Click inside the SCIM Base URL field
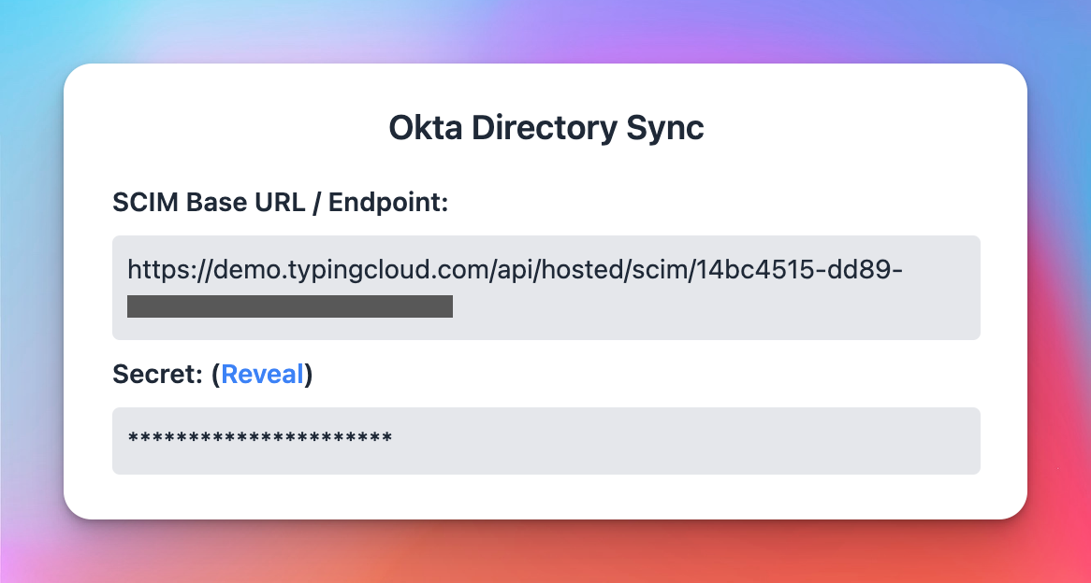The image size is (1091, 583). click(546, 288)
